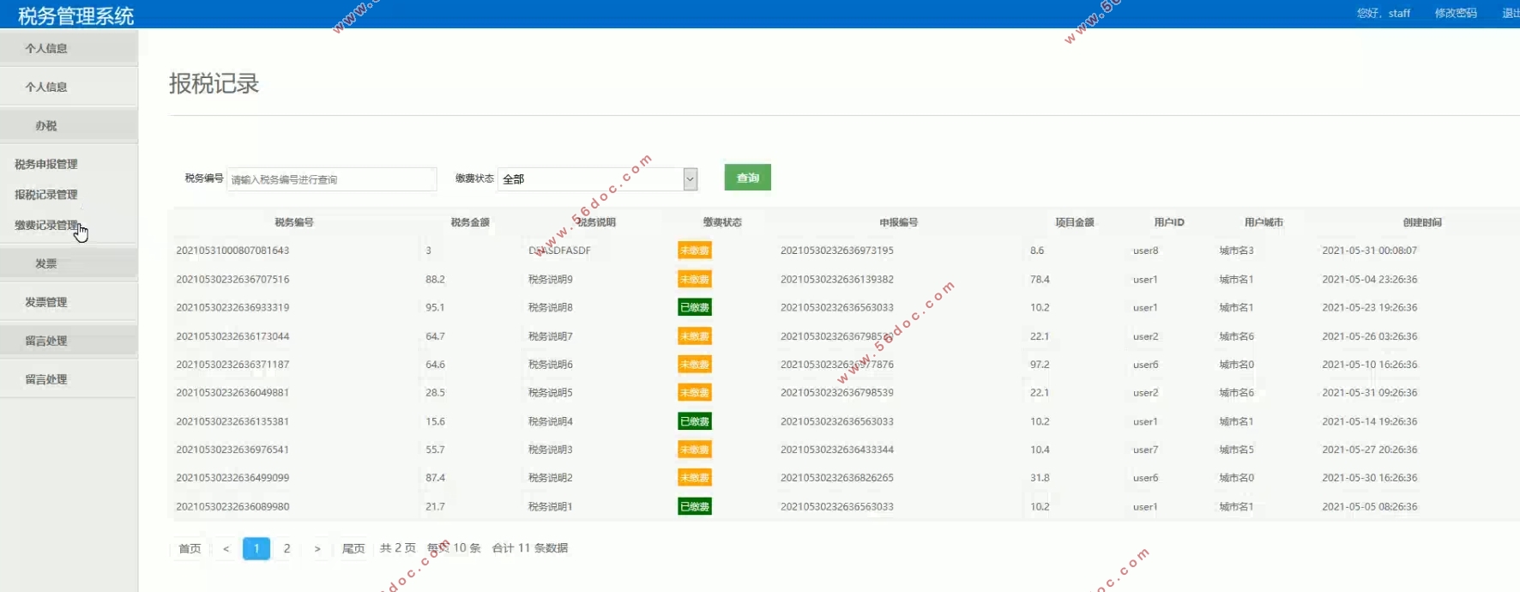This screenshot has height=592, width=1520.
Task: Click creation time 2021-05-04 23:26:36
Action: 1370,280
